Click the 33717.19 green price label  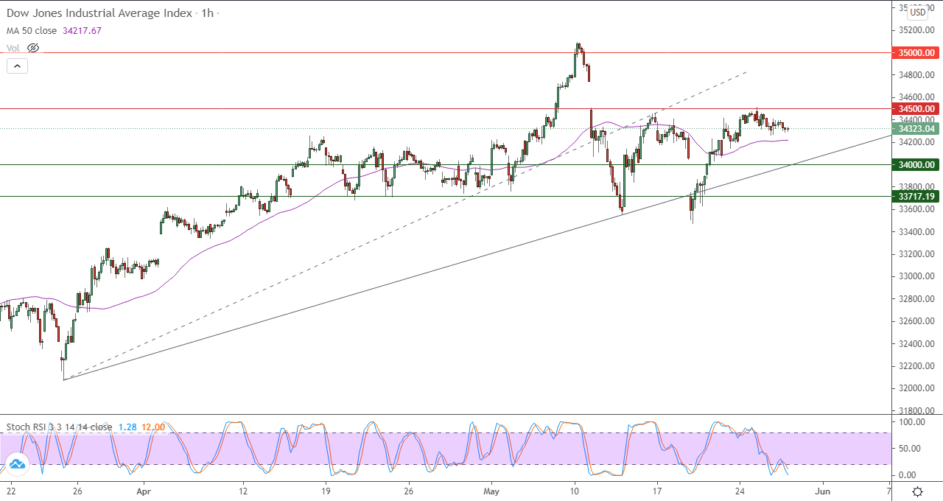pos(915,197)
